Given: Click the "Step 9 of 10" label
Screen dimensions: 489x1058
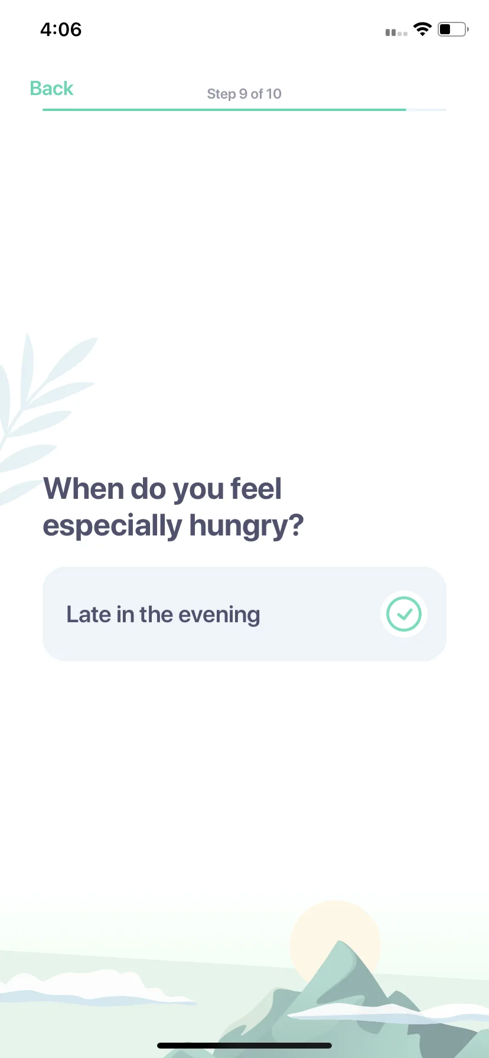Looking at the screenshot, I should [244, 94].
